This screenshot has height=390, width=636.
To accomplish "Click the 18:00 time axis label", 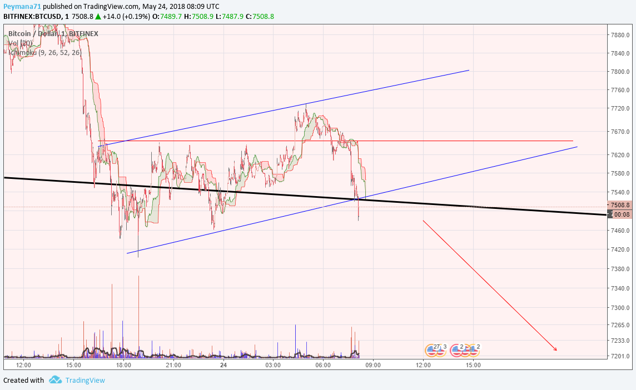I will [123, 365].
